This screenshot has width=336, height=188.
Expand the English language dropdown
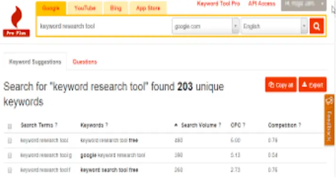coord(274,26)
